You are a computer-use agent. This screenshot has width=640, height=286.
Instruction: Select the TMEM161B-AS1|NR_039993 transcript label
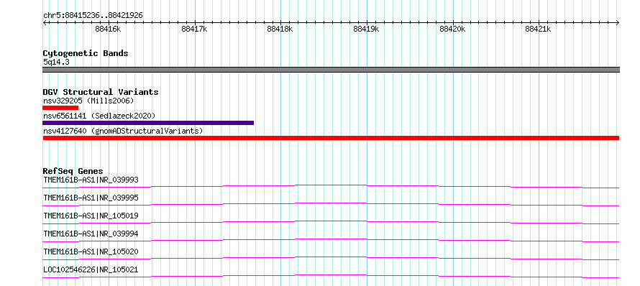click(x=91, y=180)
